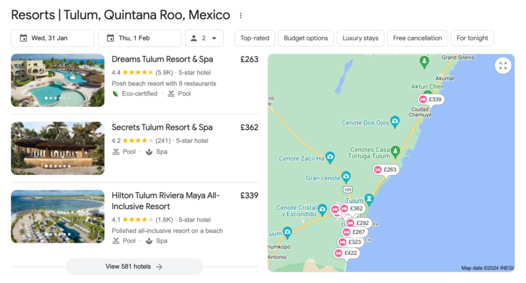526x283 pixels.
Task: Open the guest count dropdown
Action: click(x=204, y=38)
